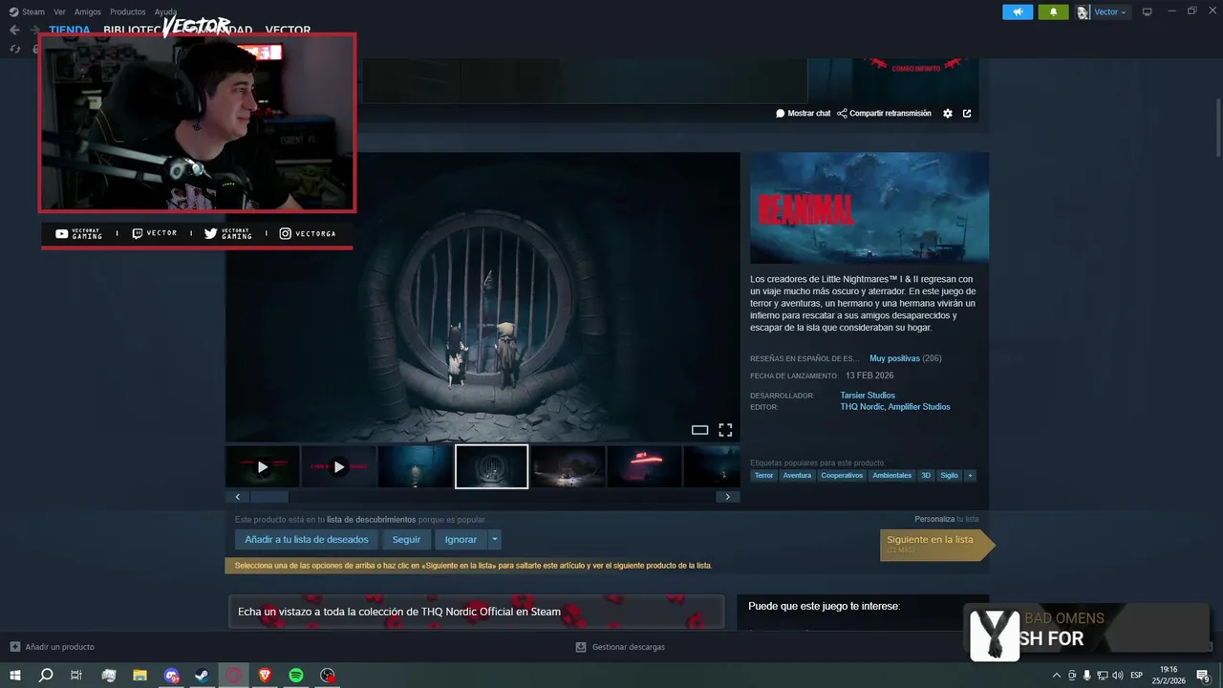This screenshot has width=1223, height=688.
Task: Expand more tags with the plus button
Action: click(970, 475)
